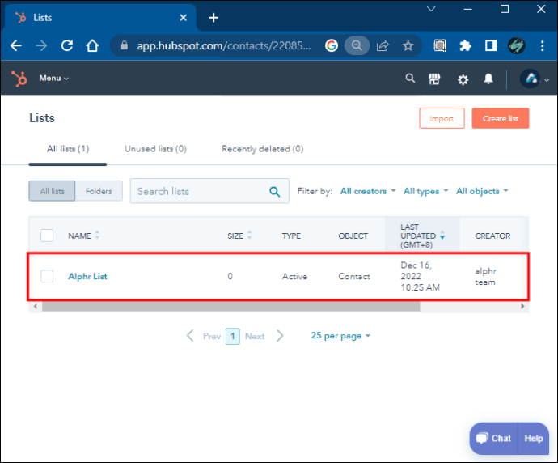Click the browser reload button
The height and width of the screenshot is (463, 558).
67,46
